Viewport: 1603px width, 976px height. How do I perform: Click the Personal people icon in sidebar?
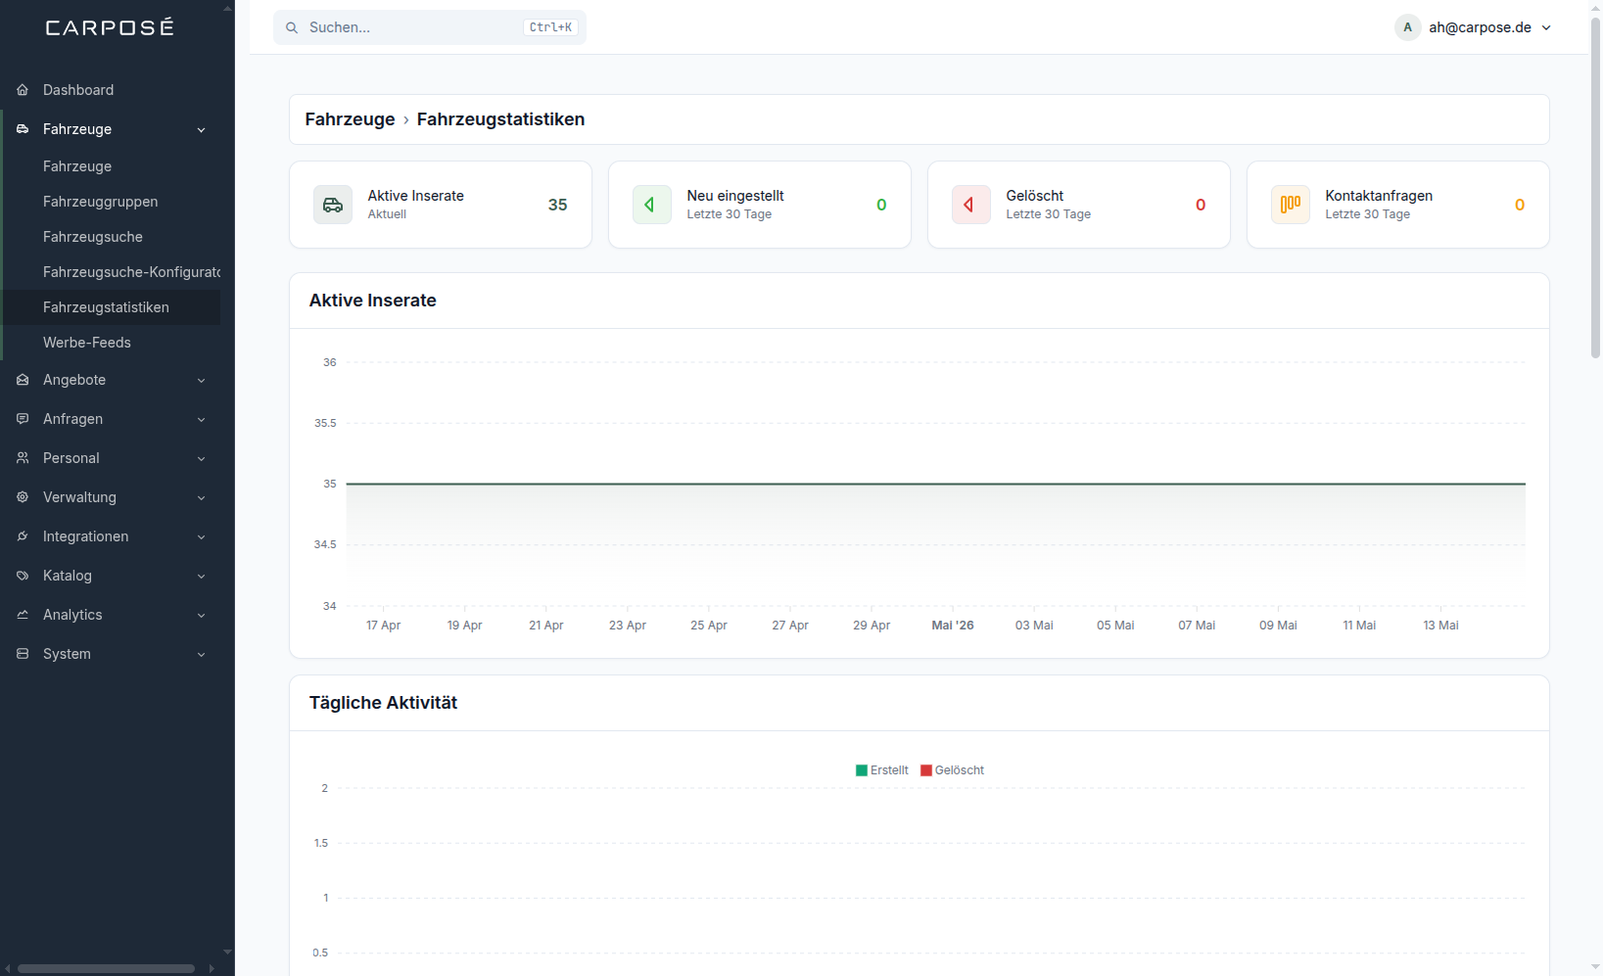click(x=23, y=458)
